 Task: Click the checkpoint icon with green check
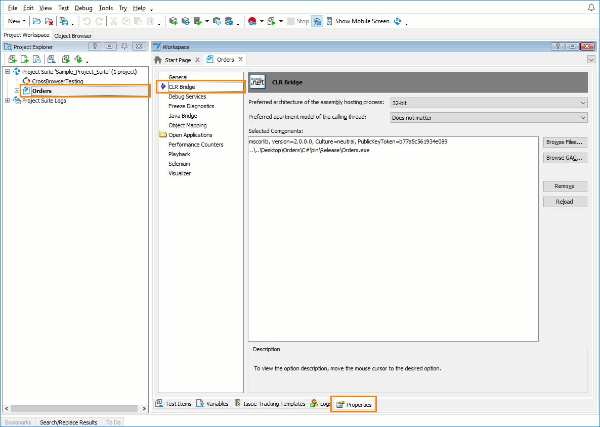tap(198, 21)
